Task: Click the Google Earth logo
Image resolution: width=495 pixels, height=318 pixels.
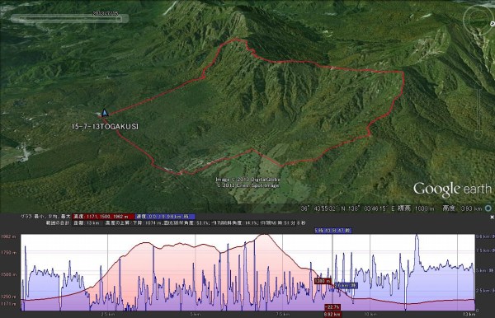Action: tap(452, 189)
